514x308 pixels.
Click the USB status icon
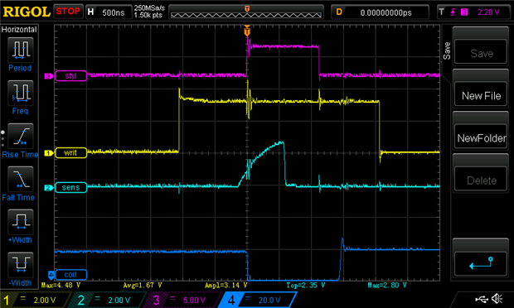pos(481,299)
